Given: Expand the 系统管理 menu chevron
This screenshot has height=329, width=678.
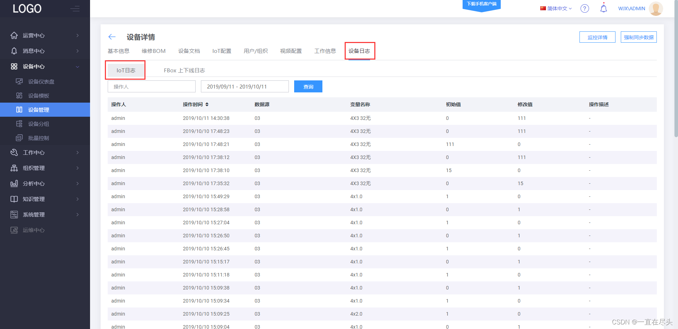Looking at the screenshot, I should (77, 214).
